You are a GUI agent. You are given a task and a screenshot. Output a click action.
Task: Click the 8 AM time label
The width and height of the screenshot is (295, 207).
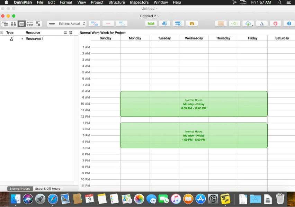tap(86, 91)
